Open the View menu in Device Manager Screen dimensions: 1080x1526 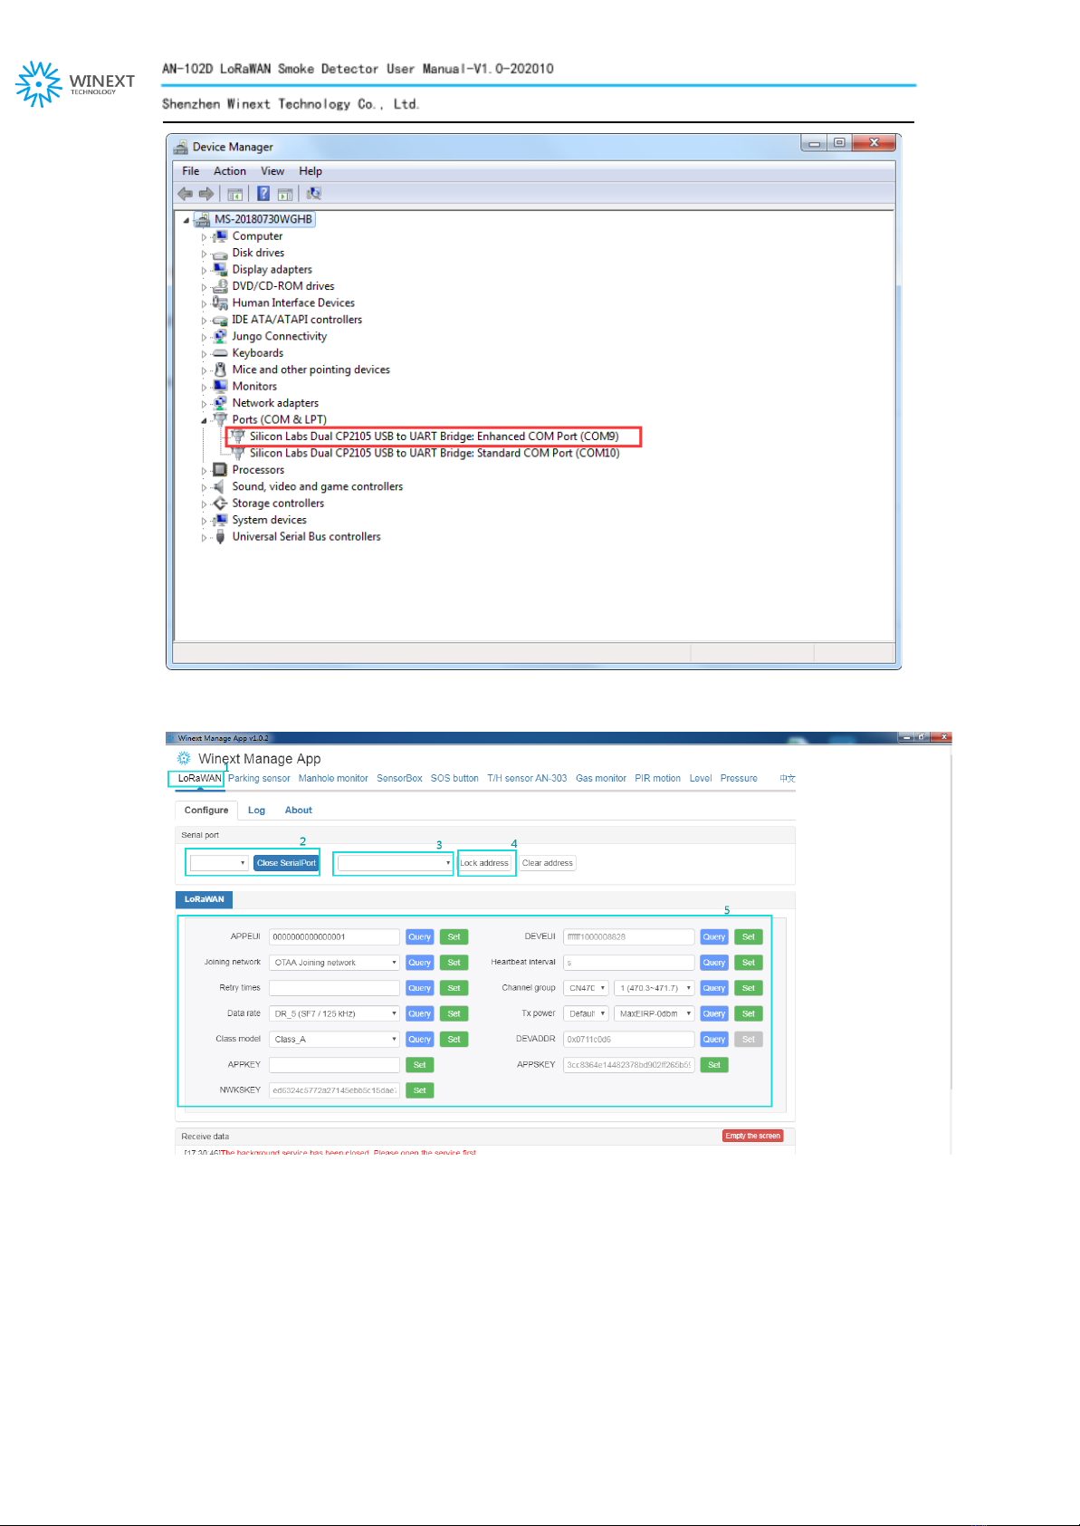tap(272, 171)
